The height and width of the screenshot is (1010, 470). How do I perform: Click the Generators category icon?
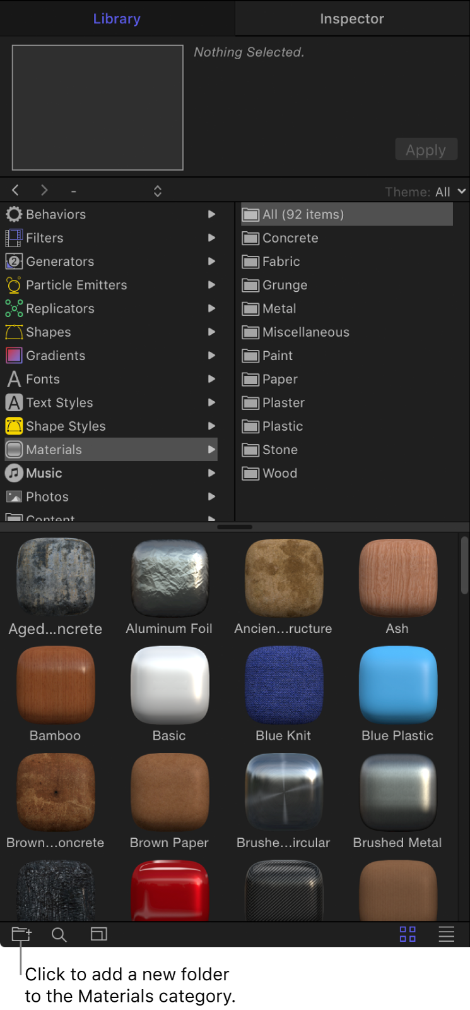(x=14, y=261)
